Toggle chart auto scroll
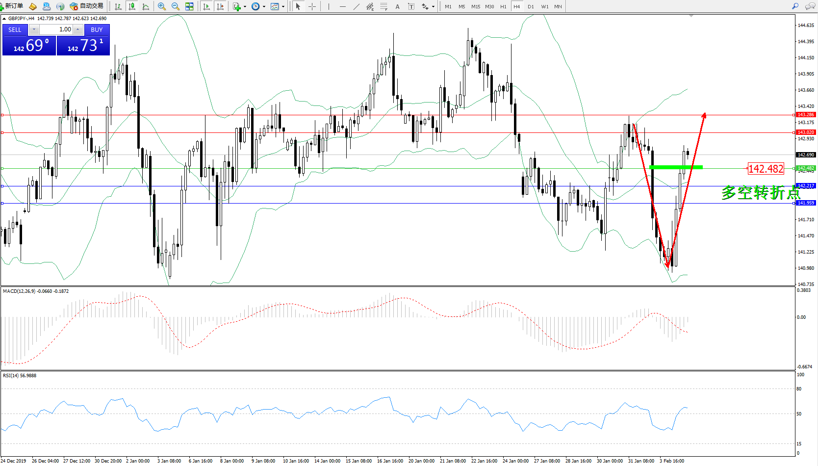This screenshot has width=818, height=466. (206, 6)
